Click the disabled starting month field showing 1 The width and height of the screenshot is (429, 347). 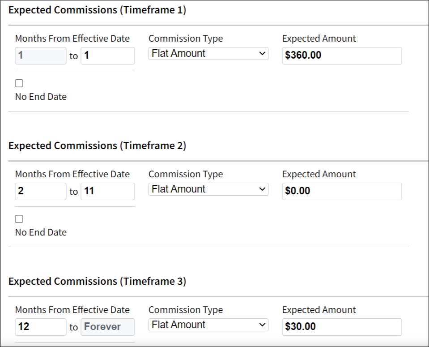point(40,56)
